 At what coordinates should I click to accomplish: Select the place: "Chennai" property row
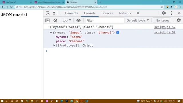(70, 41)
